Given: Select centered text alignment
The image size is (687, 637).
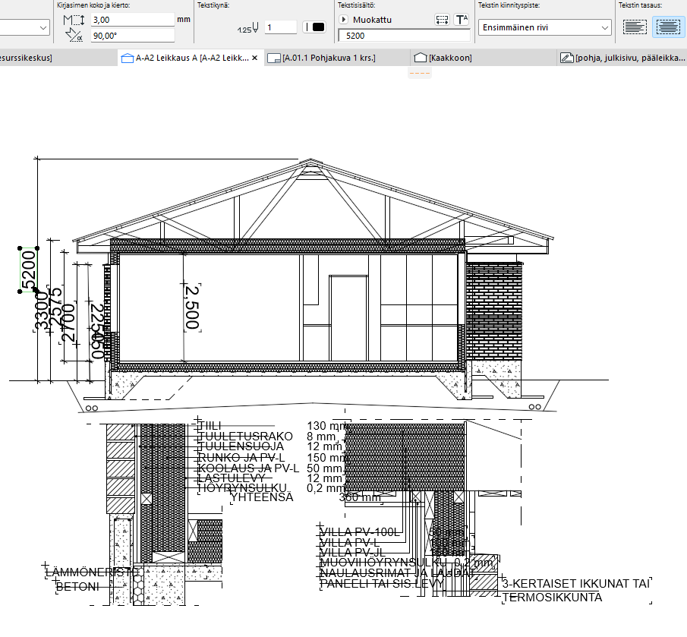Looking at the screenshot, I should (x=667, y=27).
